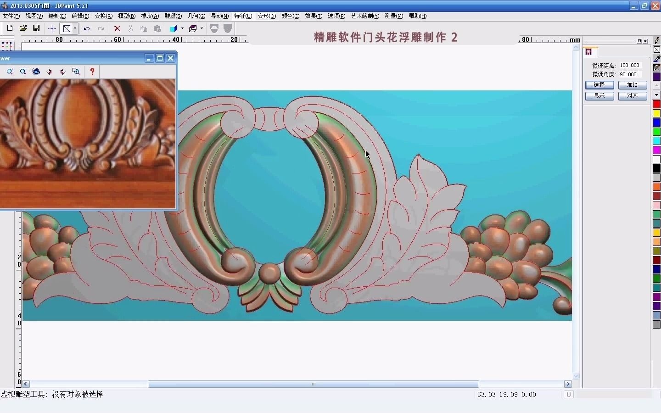The height and width of the screenshot is (413, 661).
Task: Open the dropdown beside the cube render icon
Action: coord(202,28)
